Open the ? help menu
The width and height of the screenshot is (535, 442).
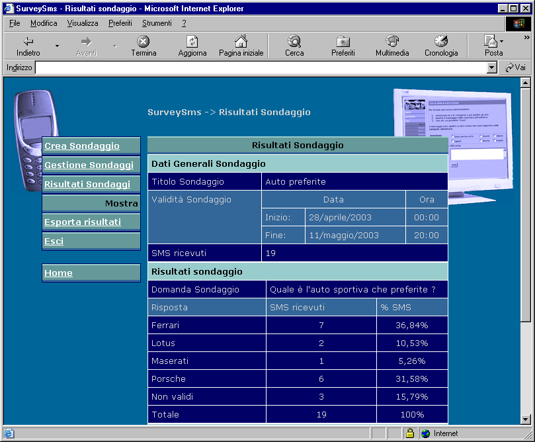184,23
